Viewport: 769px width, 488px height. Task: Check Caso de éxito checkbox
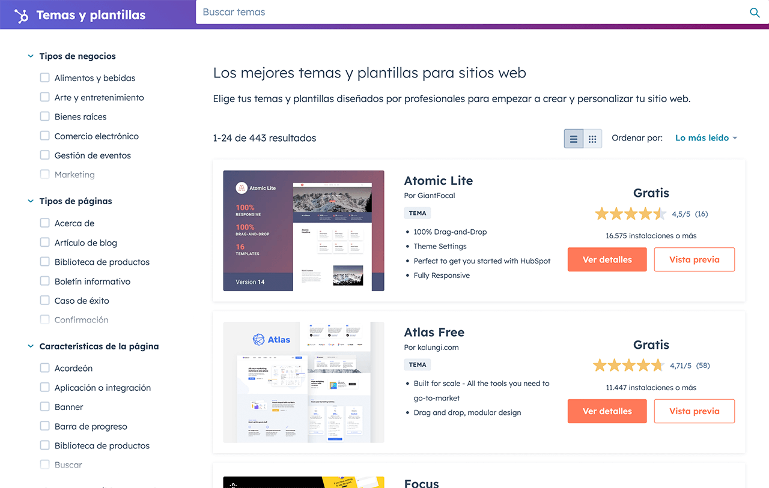pyautogui.click(x=44, y=300)
